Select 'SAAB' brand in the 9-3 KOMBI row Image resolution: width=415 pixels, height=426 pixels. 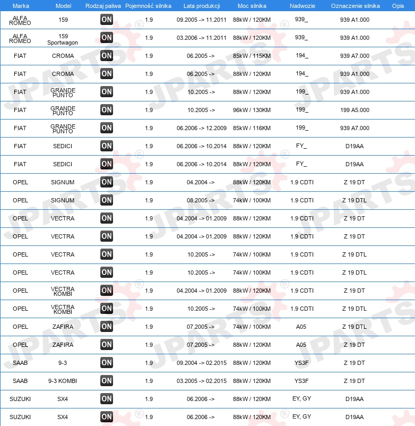click(x=20, y=381)
